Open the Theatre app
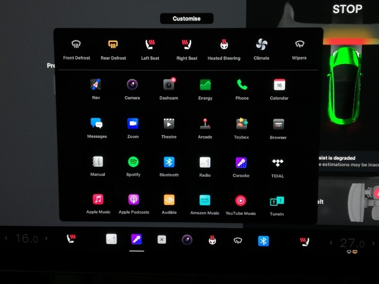This screenshot has width=379, height=284. click(169, 124)
